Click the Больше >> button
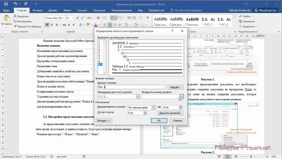Viewport: 282px width, 159px height. pyautogui.click(x=104, y=121)
